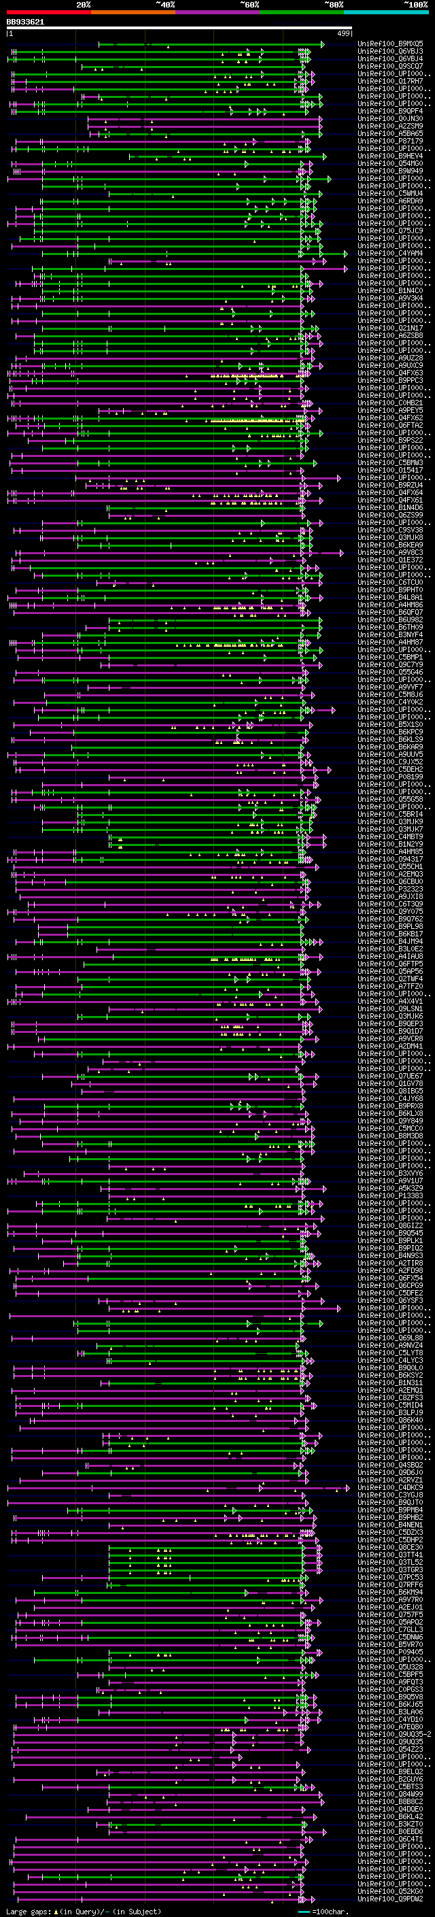Click the UniRef100_B1N2Y9 entry
This screenshot has height=1917, width=435.
390,844
